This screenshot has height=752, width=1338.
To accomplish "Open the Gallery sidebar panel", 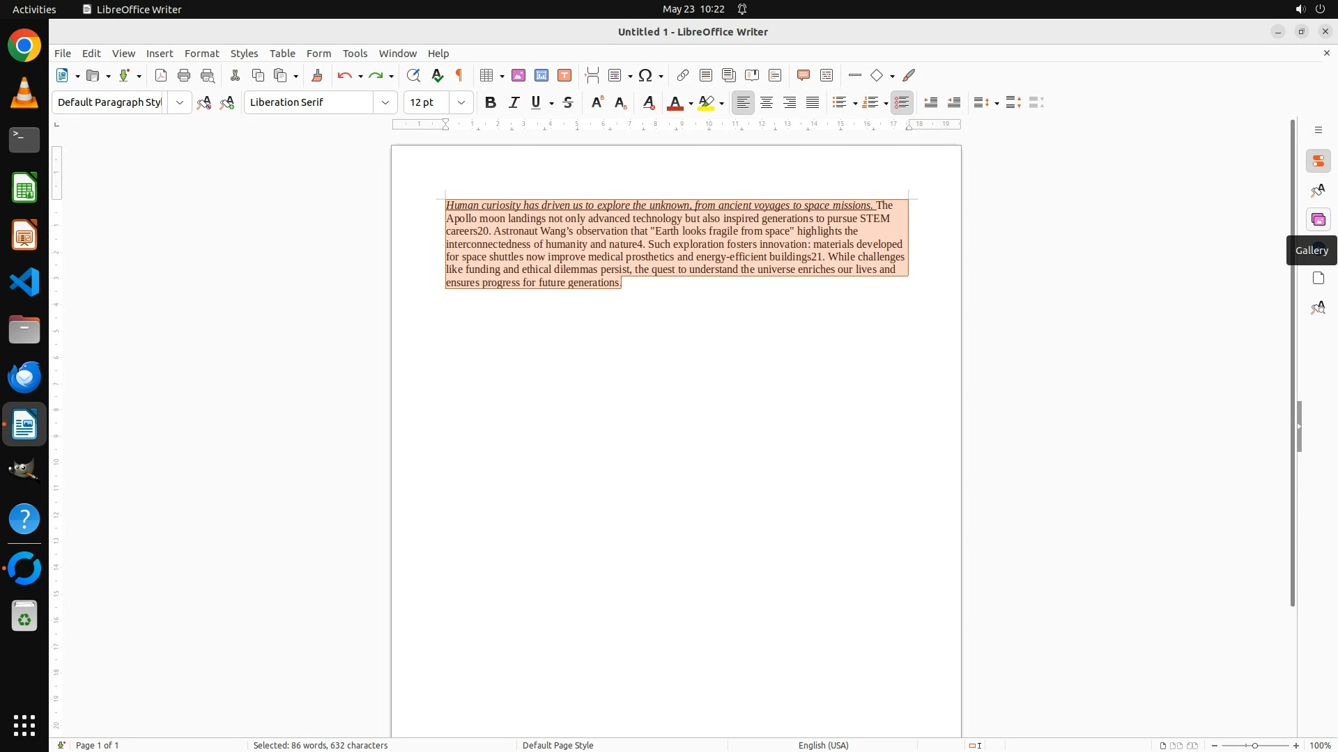I will pos(1318,220).
